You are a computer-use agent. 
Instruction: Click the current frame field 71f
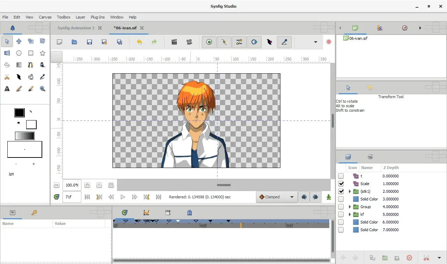click(72, 197)
